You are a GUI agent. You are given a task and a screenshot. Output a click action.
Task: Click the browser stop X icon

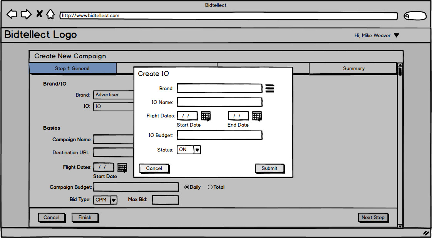tap(39, 14)
